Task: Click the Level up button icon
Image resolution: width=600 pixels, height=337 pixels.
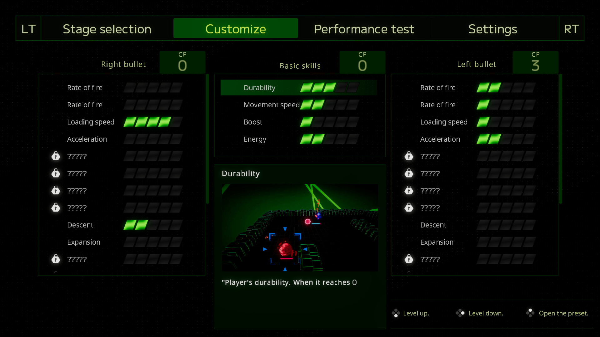Action: coord(396,313)
